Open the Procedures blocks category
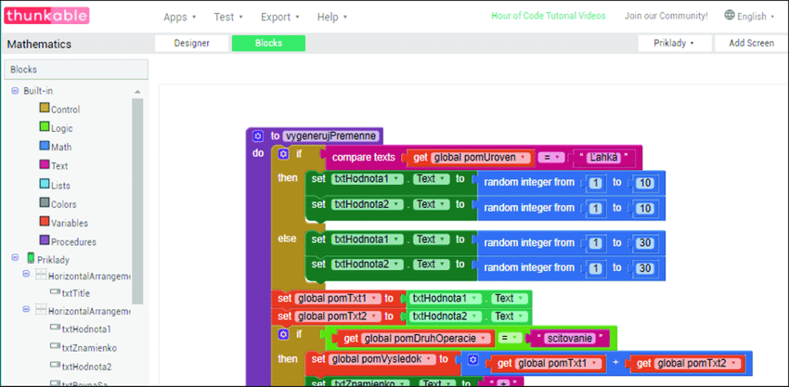The width and height of the screenshot is (789, 387). pos(68,241)
